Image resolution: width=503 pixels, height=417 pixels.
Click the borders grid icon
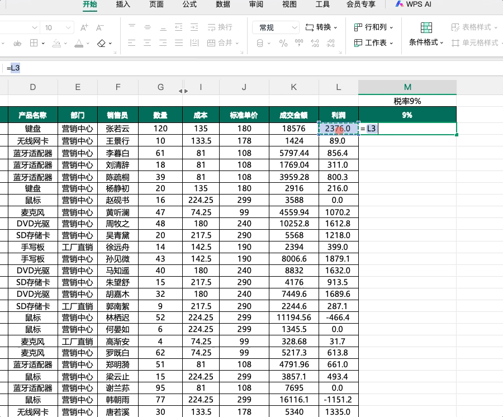(x=34, y=42)
